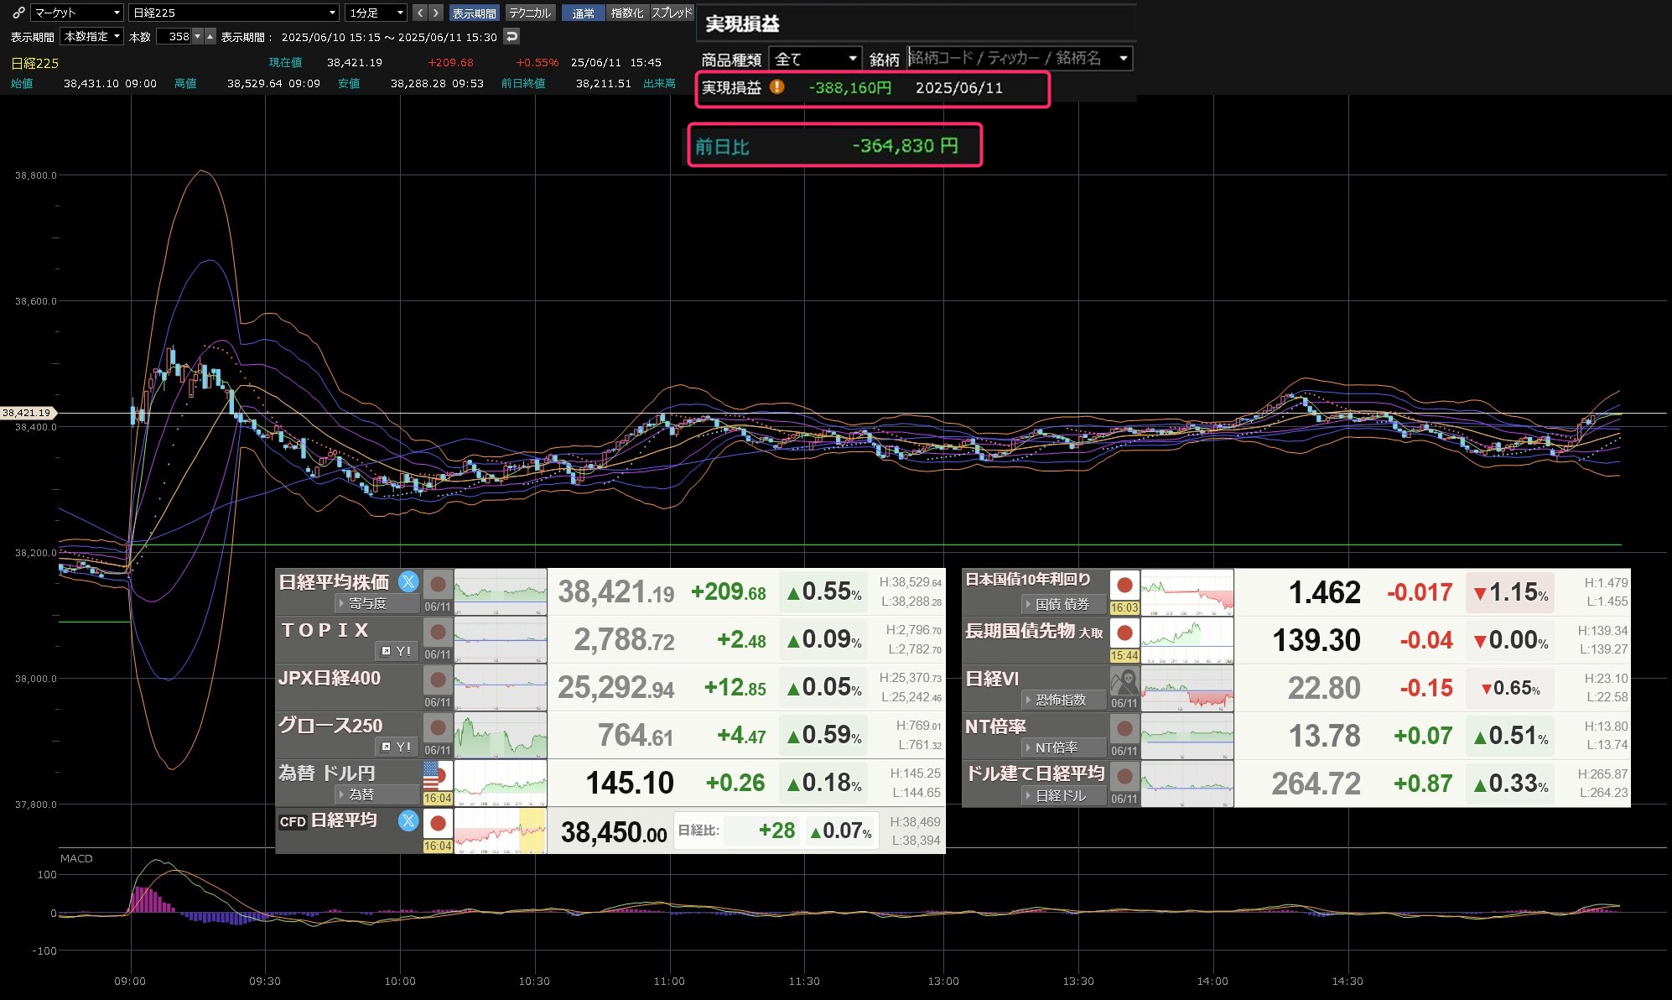Open the 日経平均株価 mini chart thumbnail

(501, 591)
